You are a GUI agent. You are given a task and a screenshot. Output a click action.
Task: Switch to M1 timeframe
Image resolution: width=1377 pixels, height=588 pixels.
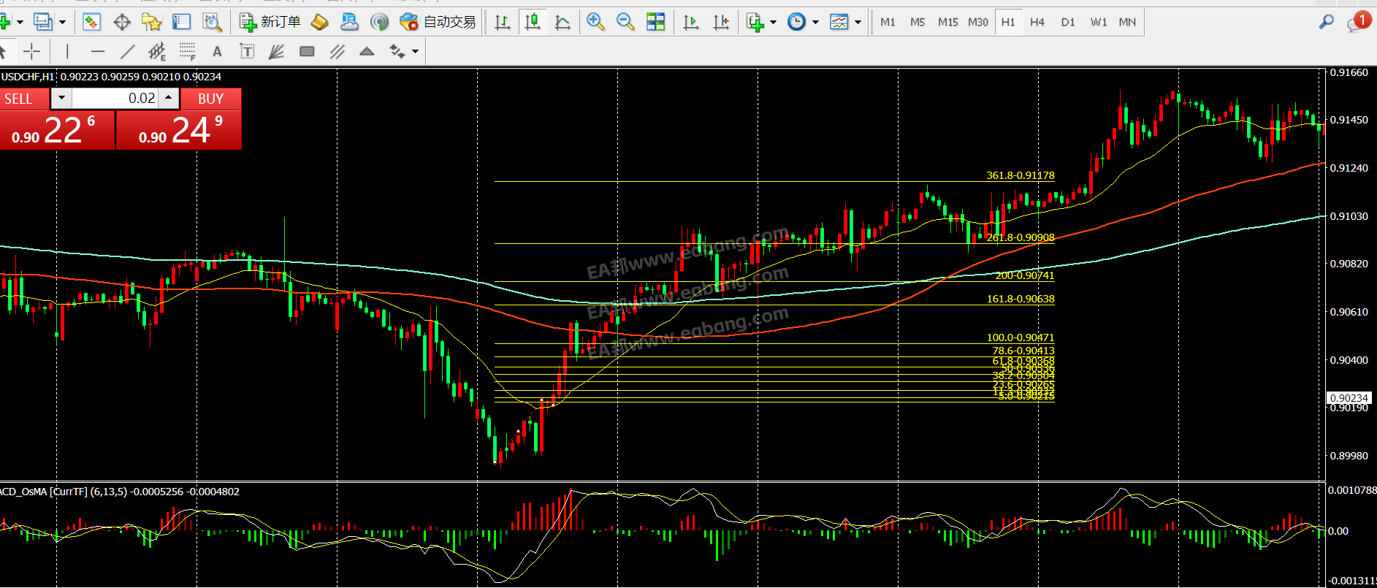click(888, 22)
